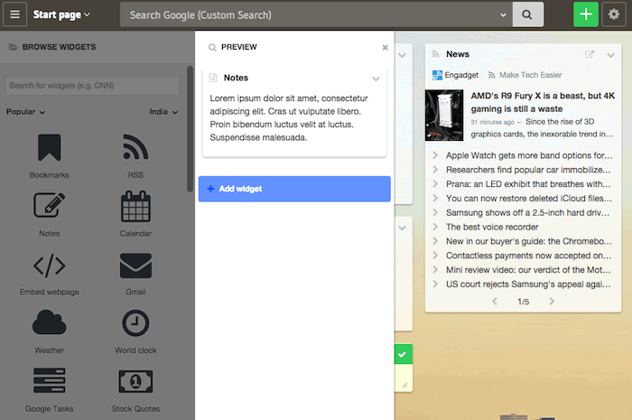Viewport: 632px width, 420px height.
Task: Open the Samsung 2.5-inch hard drive article
Action: [x=527, y=213]
